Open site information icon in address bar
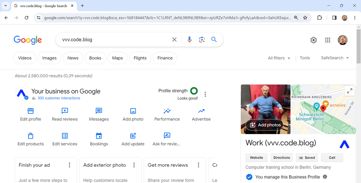Screen dimensions: 361x183 [x=39, y=18]
